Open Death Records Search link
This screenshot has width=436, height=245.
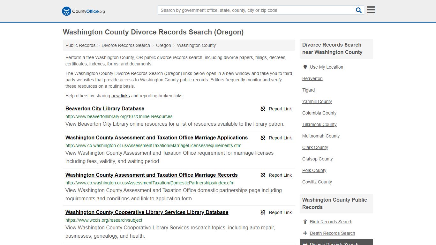click(332, 233)
